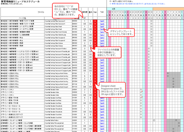Select the Sign column header
The width and height of the screenshot is (184, 132).
coord(95,12)
